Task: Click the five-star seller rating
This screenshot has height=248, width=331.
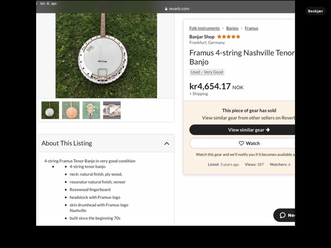Action: tap(229, 37)
